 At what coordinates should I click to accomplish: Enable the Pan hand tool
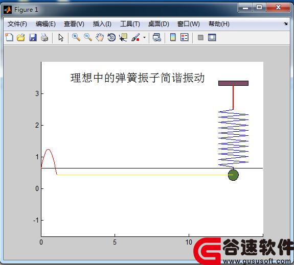click(100, 37)
